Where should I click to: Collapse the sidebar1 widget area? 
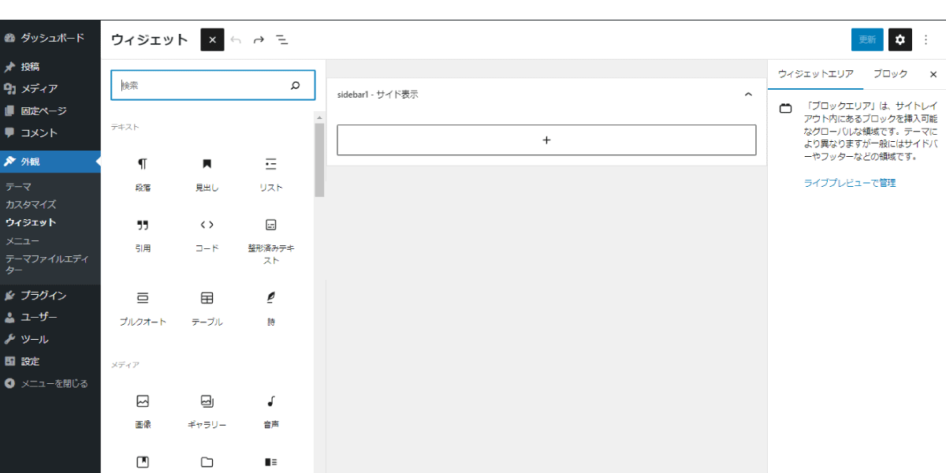748,95
